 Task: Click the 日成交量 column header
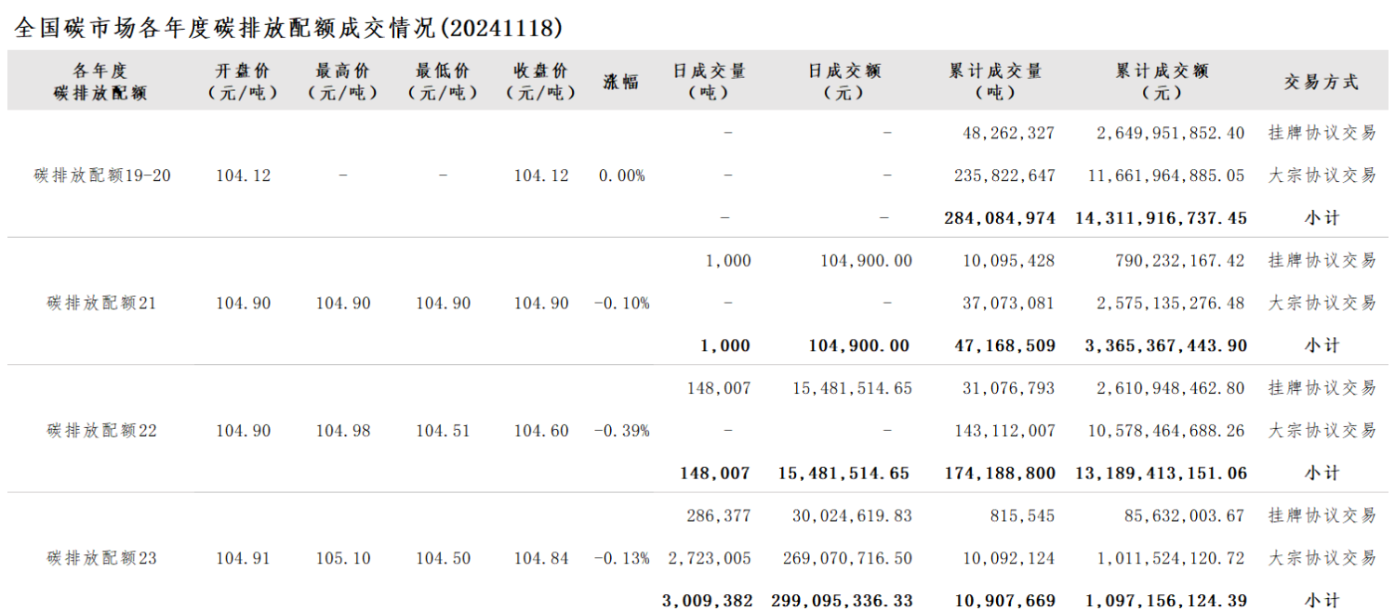(x=710, y=82)
